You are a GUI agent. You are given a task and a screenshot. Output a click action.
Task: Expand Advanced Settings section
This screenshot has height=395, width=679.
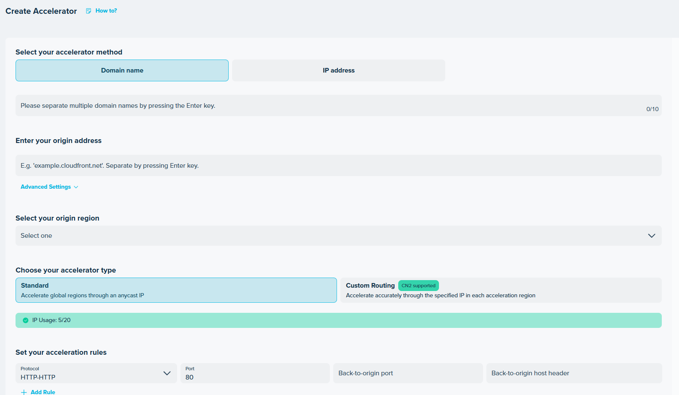click(x=46, y=187)
